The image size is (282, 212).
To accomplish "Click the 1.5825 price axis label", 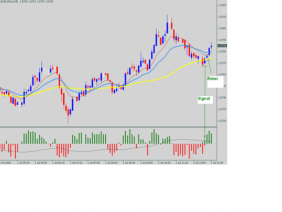I will 222,5.
